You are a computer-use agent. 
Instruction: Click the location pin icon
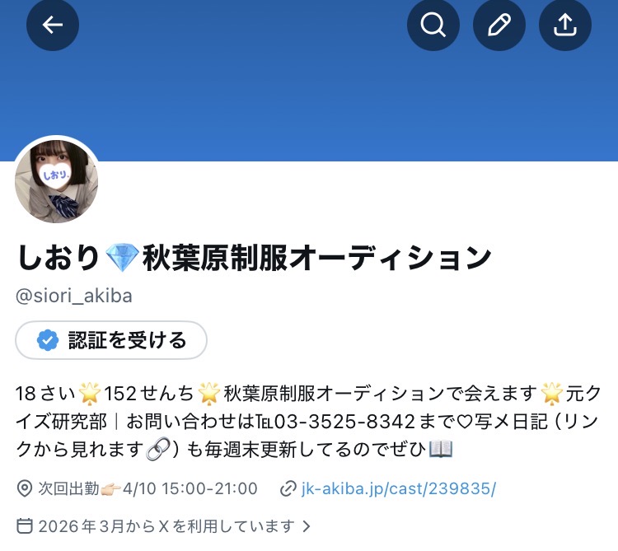[25, 488]
